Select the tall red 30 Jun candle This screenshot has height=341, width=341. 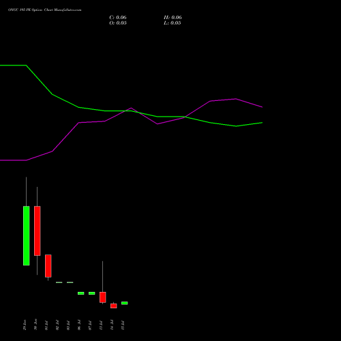pyautogui.click(x=38, y=231)
